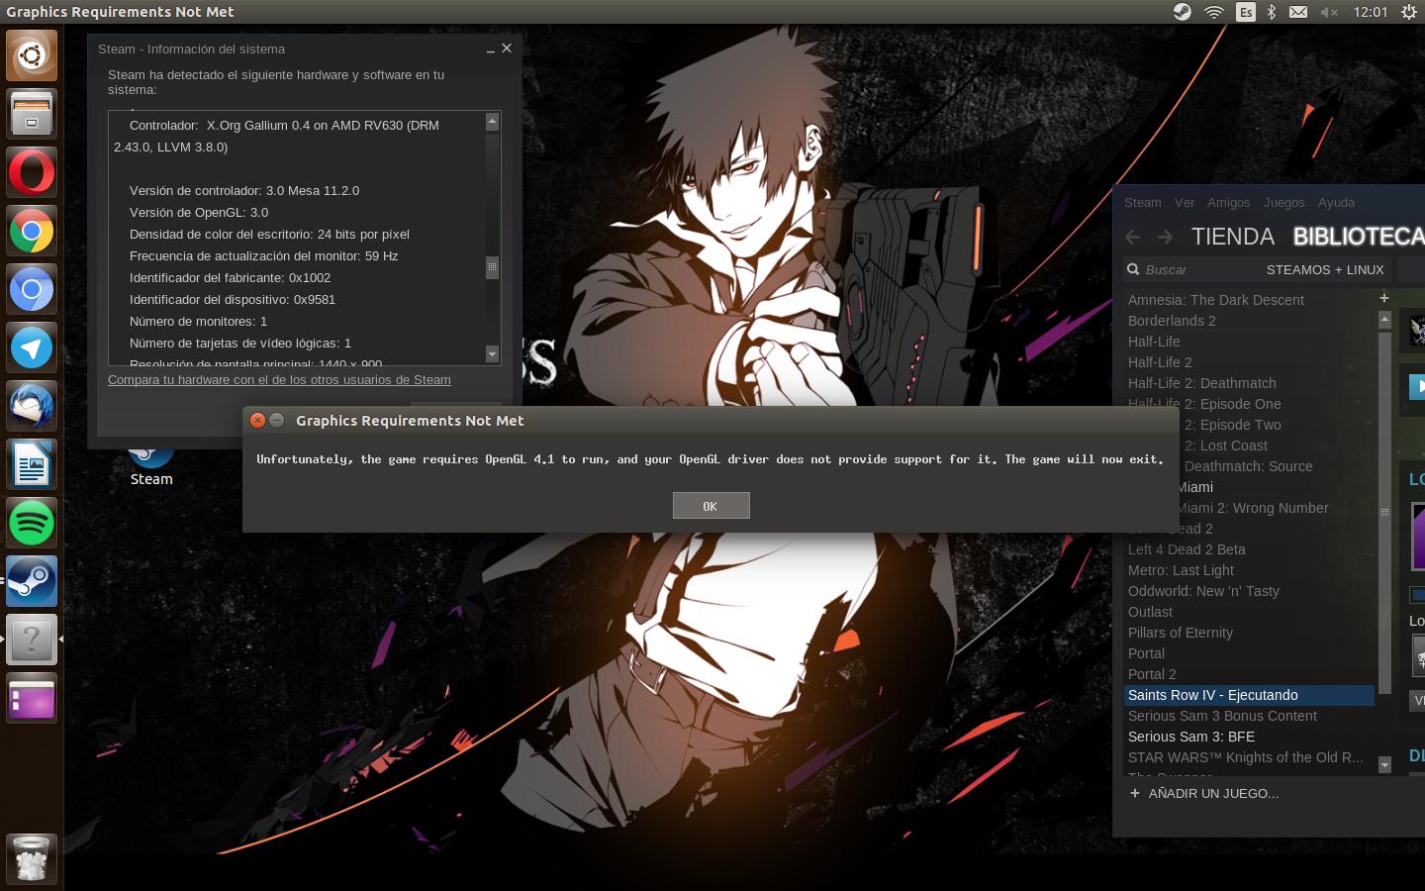Viewport: 1425px width, 891px height.
Task: Launch Spotify from the dock
Action: [x=32, y=523]
